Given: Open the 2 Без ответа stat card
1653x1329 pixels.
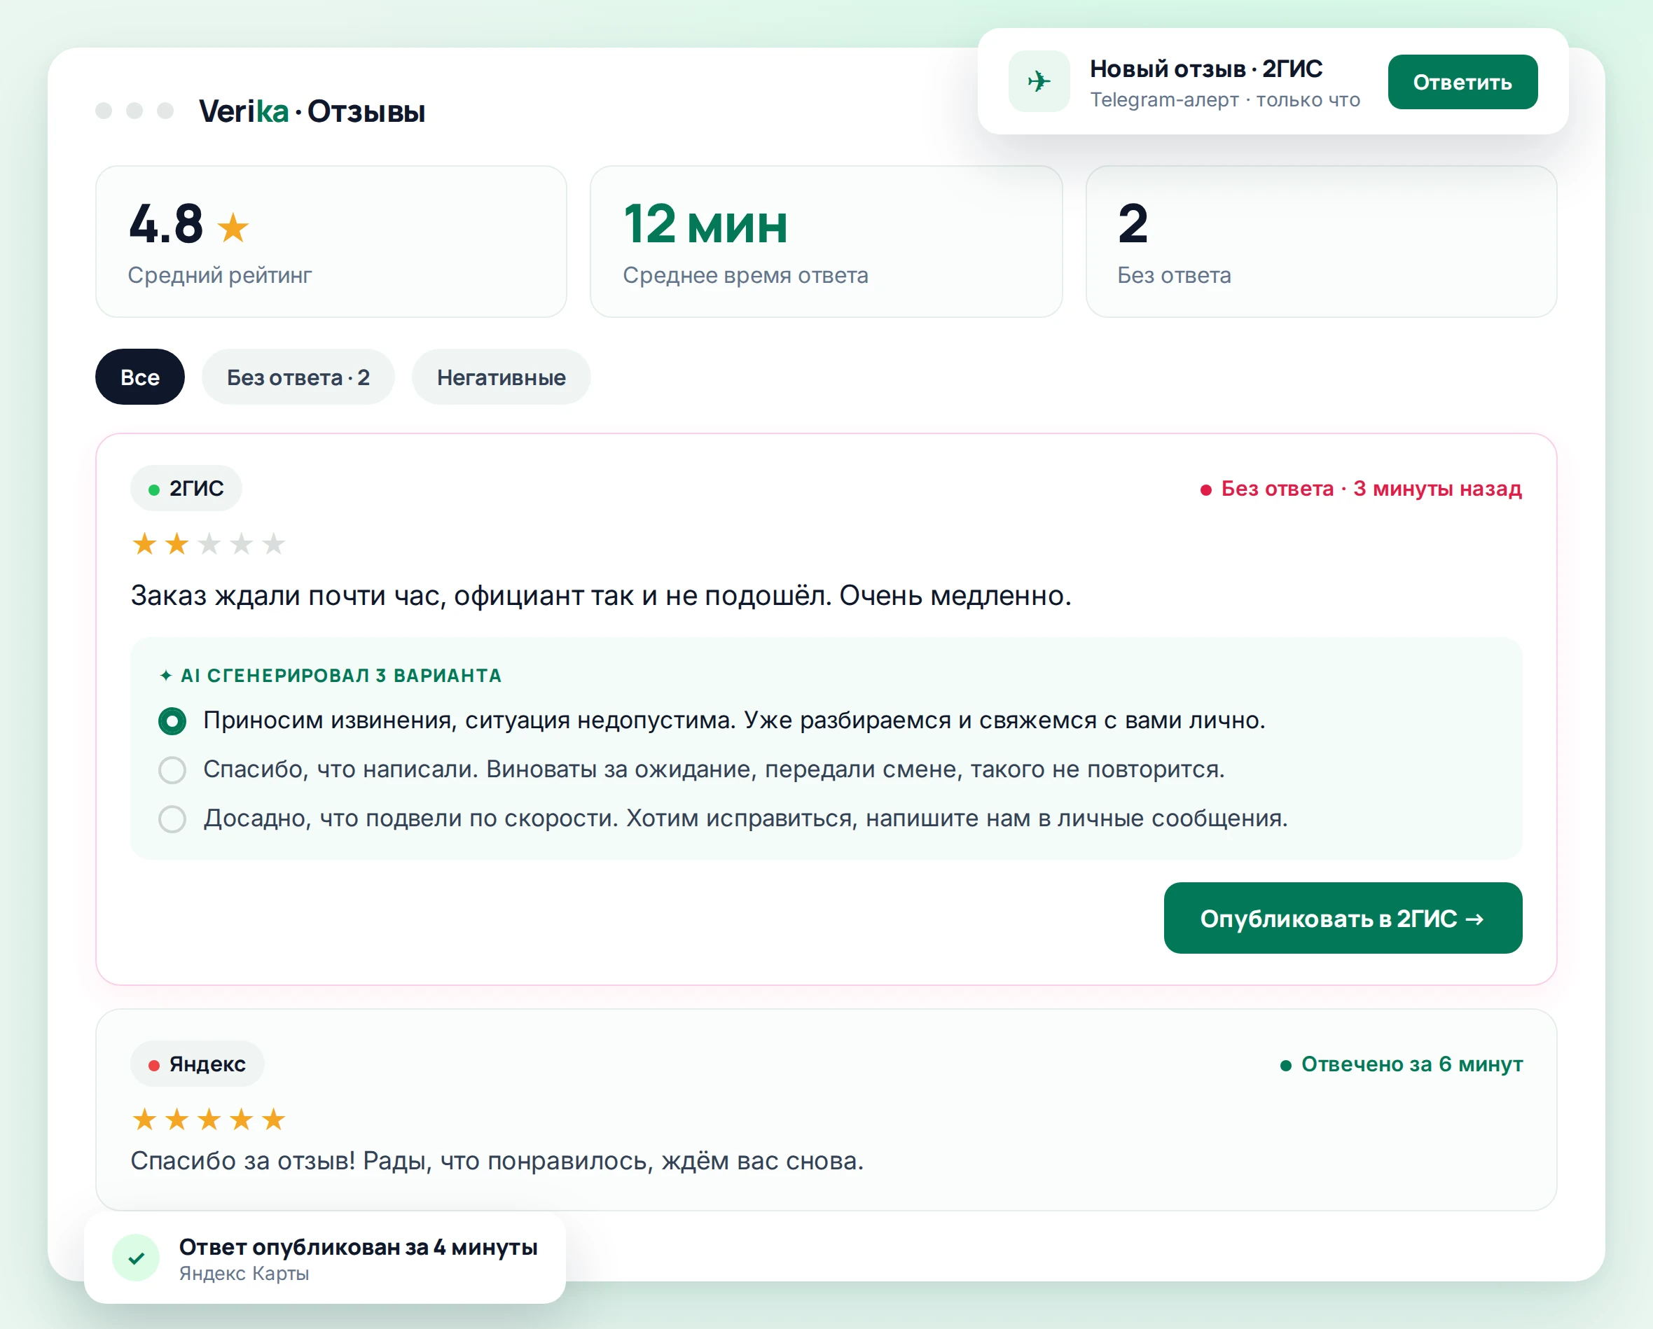Looking at the screenshot, I should tap(1322, 242).
